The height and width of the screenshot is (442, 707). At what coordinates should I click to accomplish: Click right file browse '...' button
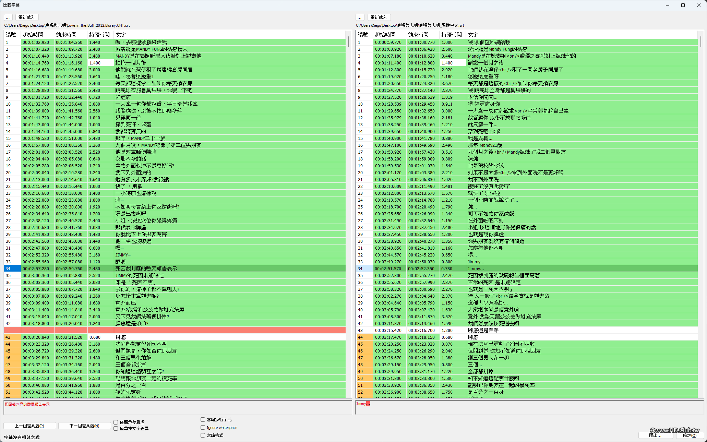point(360,17)
